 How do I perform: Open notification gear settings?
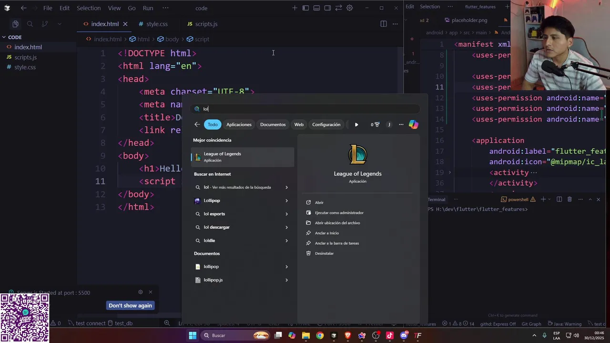140,292
